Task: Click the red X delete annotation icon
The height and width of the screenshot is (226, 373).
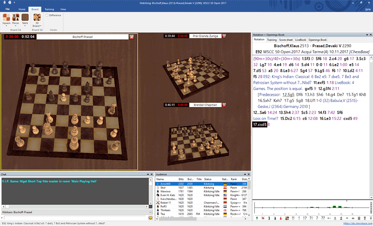Action: [264, 218]
